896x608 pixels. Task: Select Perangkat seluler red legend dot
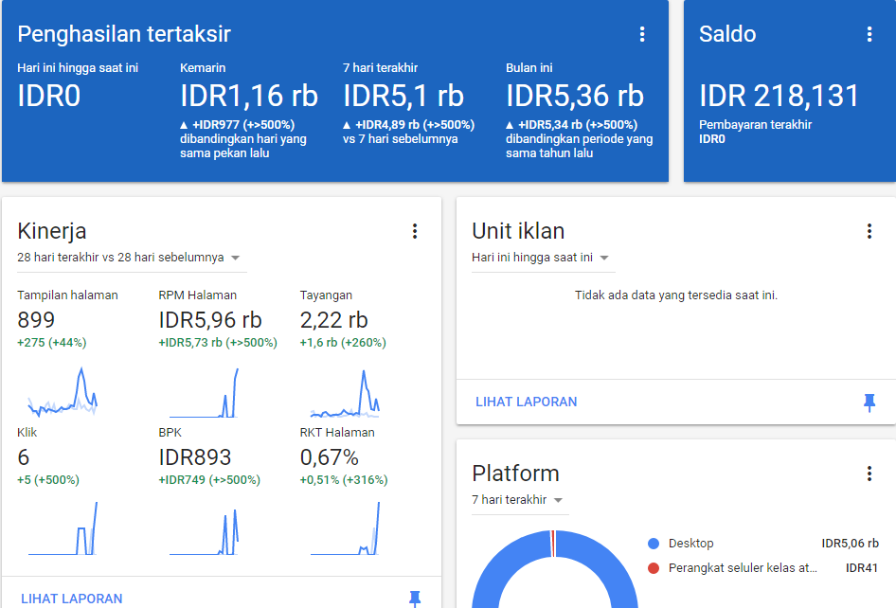[654, 568]
